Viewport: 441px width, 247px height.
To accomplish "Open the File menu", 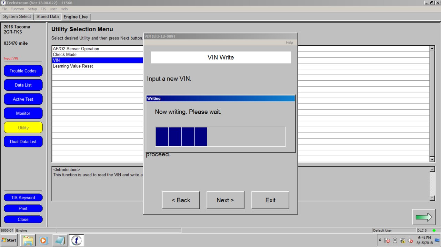I will (x=4, y=9).
